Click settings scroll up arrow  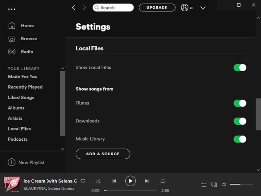[x=258, y=18]
